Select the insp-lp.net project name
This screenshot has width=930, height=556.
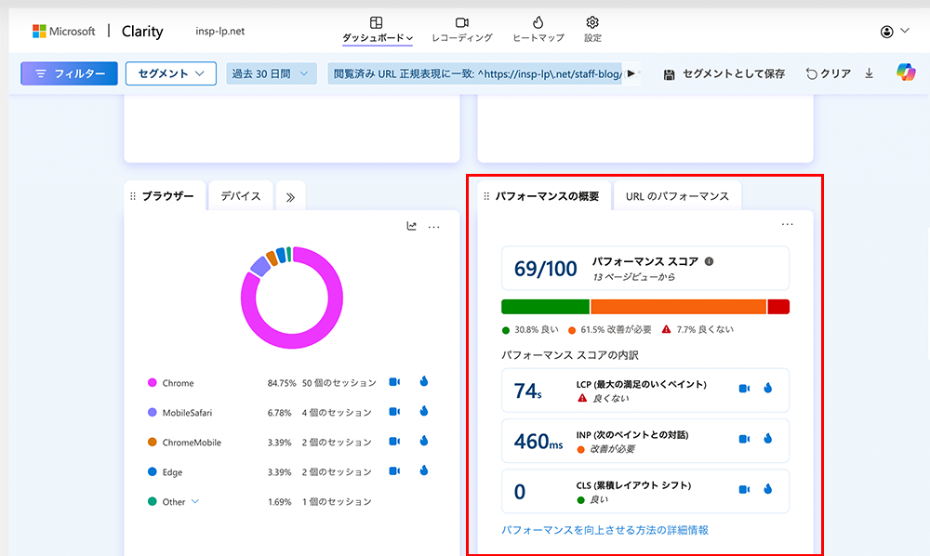point(220,31)
